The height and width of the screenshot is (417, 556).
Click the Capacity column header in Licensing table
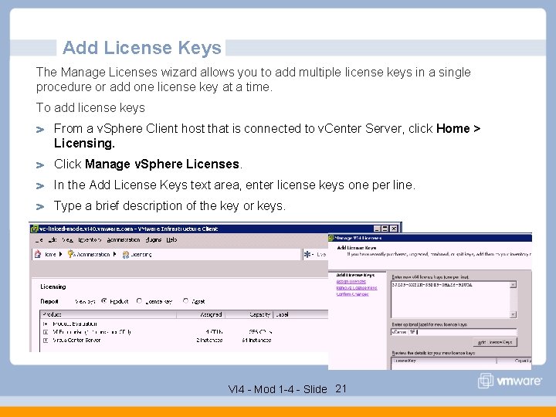pos(249,314)
